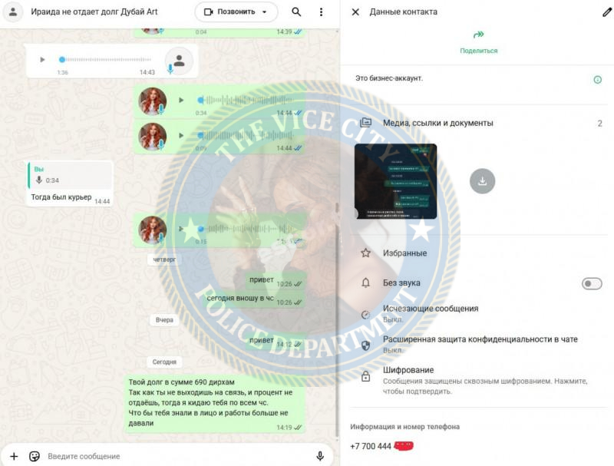The width and height of the screenshot is (614, 466).
Task: Play the 1:36 incoming voice message
Action: [42, 60]
